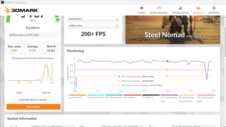This screenshot has height=127, width=226.
Task: Click the 3DMark app icon in title bar
Action: coord(3,3)
